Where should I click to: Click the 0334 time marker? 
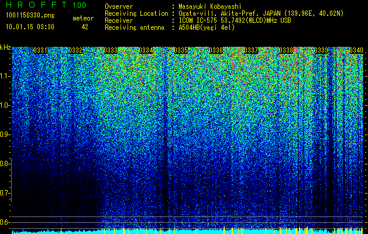pos(146,50)
